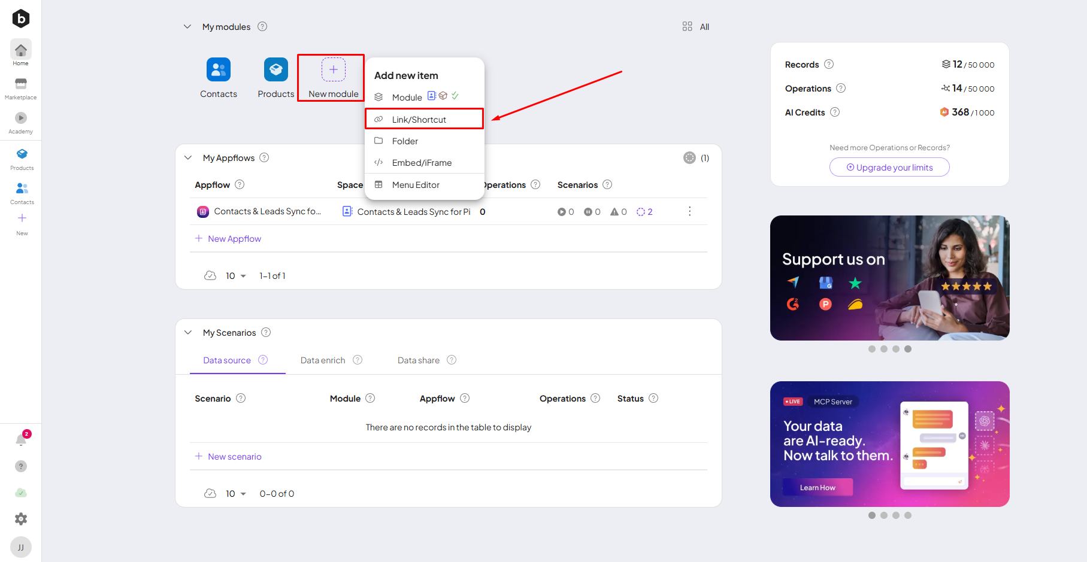Open three-dot menu for Contacts & Leads Sync row
Image resolution: width=1087 pixels, height=562 pixels.
[x=689, y=211]
